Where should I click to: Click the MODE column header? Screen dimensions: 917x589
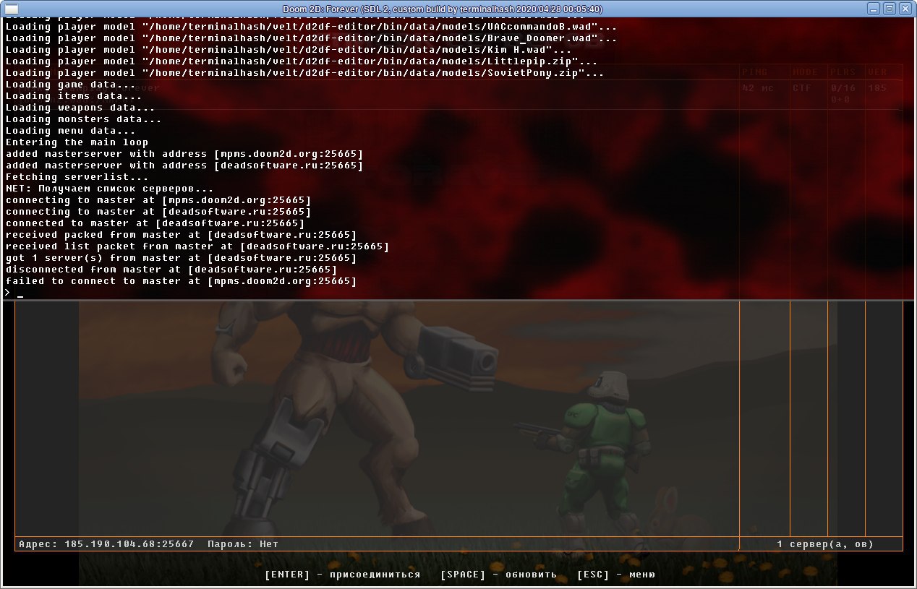(806, 72)
